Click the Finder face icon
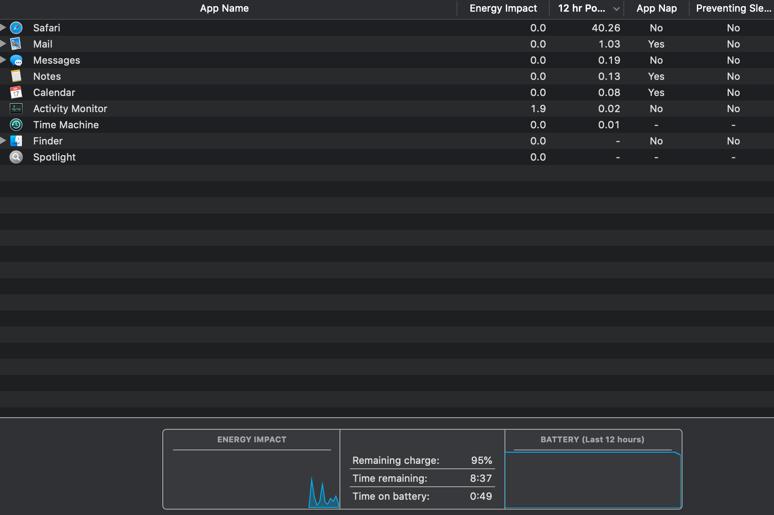The width and height of the screenshot is (774, 515). [x=16, y=141]
